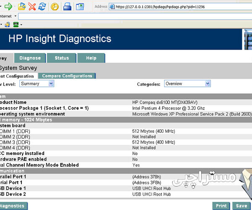Switch to the Status tab
Screen dimensions: 252x210
62,58
